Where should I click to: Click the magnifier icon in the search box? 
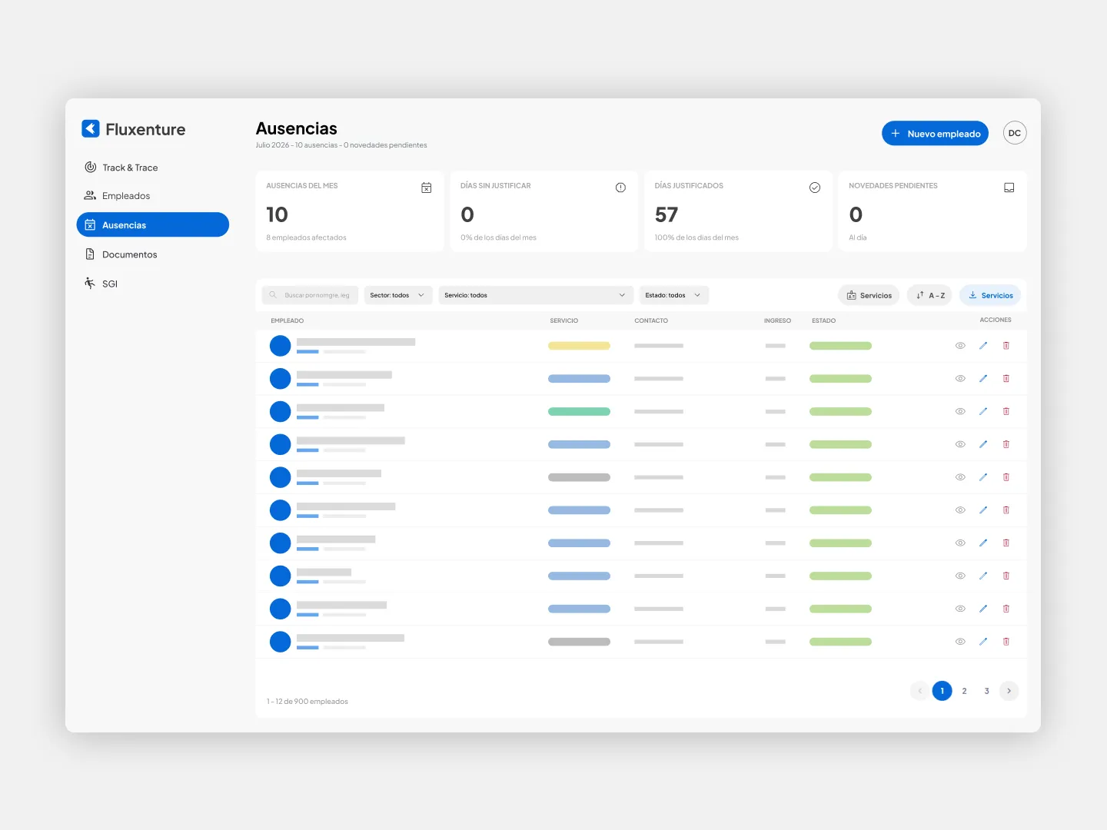tap(273, 295)
